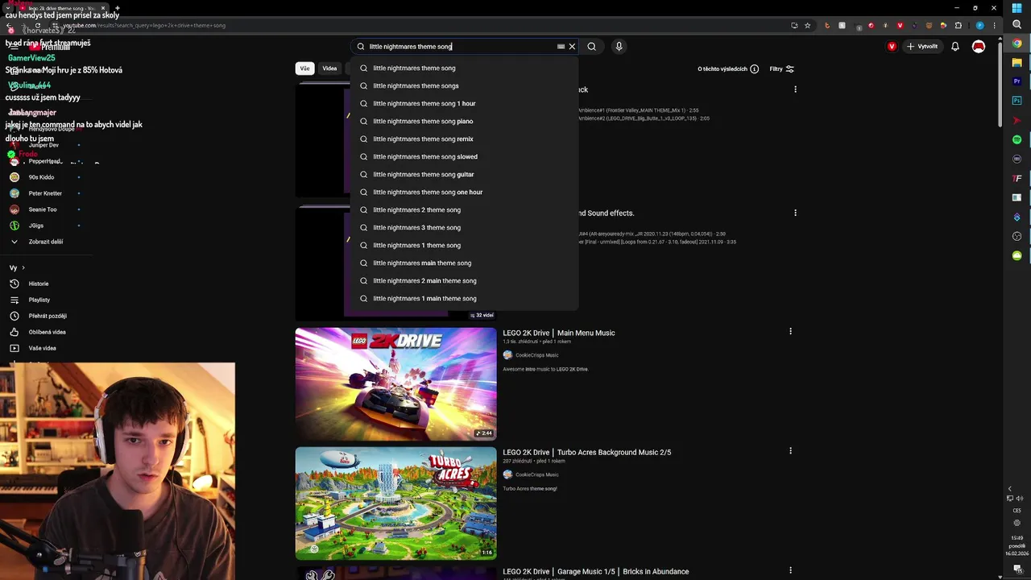Choose suggestion 'little nightmares theme song remix'
Image resolution: width=1031 pixels, height=580 pixels.
(465, 139)
